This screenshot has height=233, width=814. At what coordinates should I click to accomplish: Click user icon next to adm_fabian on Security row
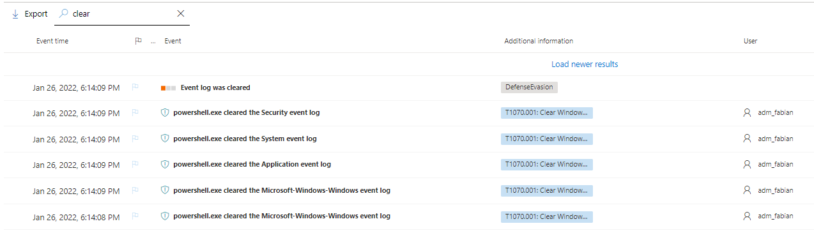coord(747,113)
